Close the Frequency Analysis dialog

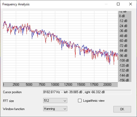click(x=131, y=4)
